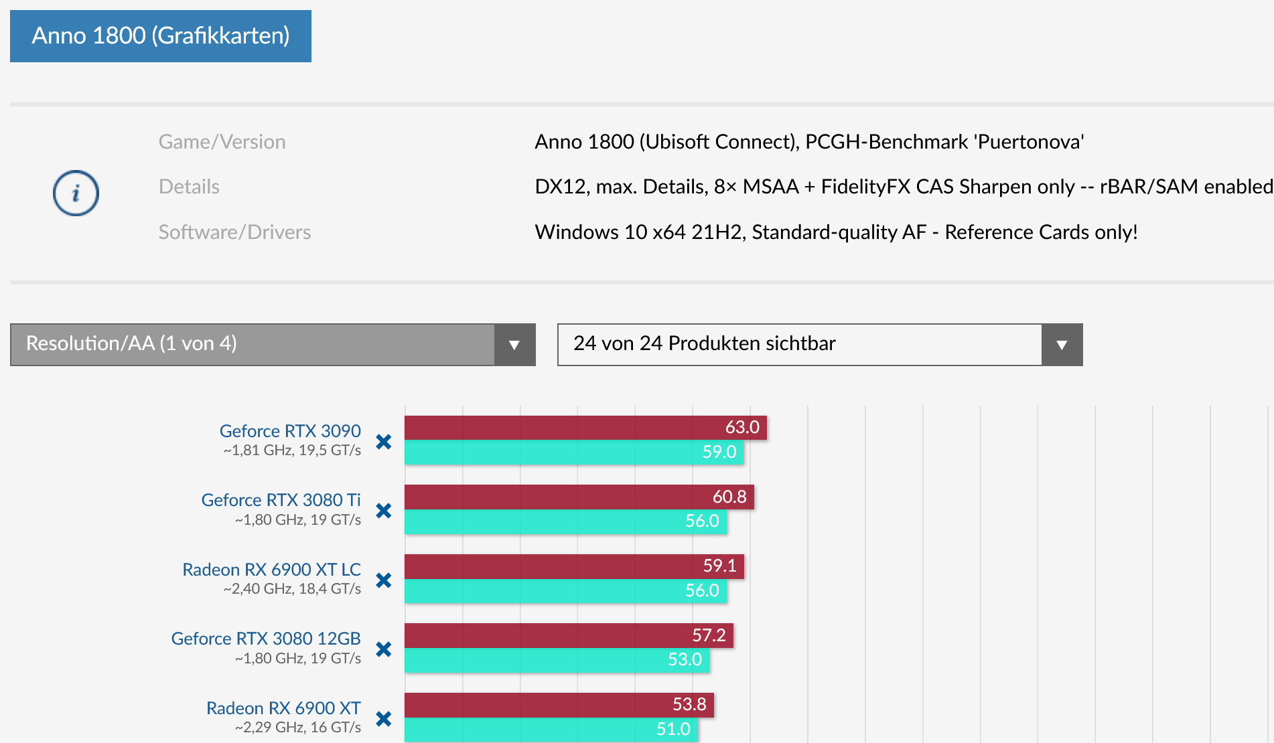
Task: Click arrow of Produkten sichtbar dropdown
Action: tap(1062, 345)
